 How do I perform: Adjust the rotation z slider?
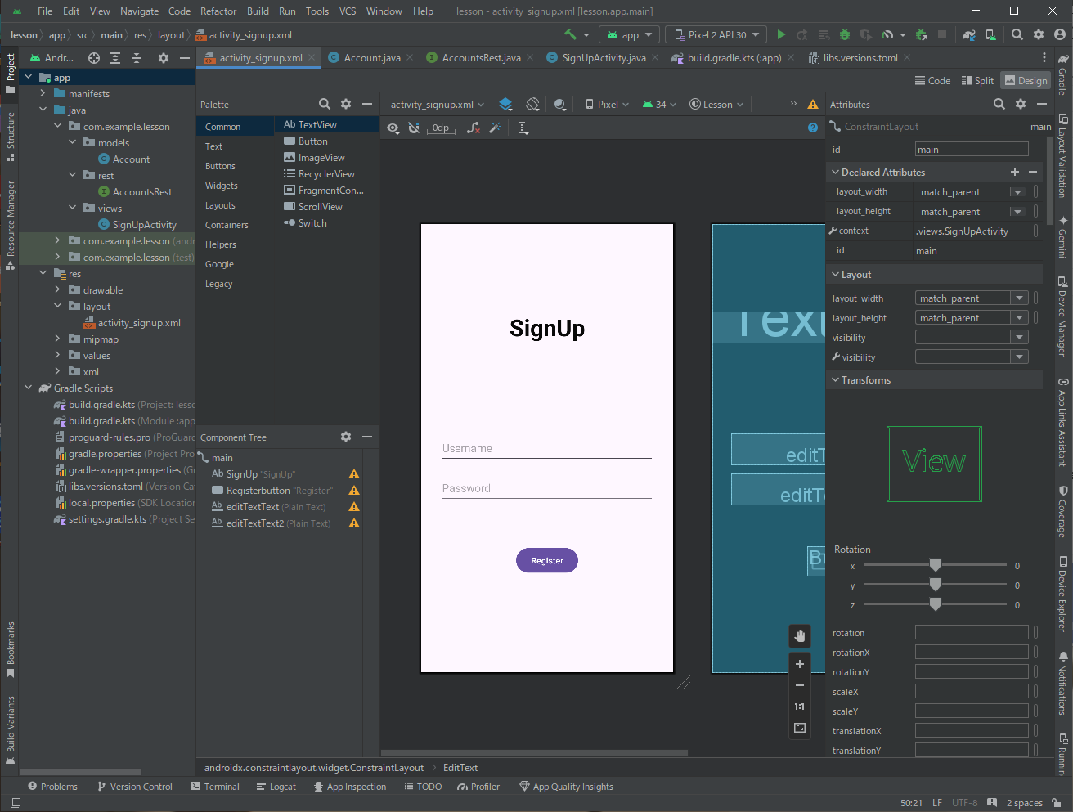935,604
